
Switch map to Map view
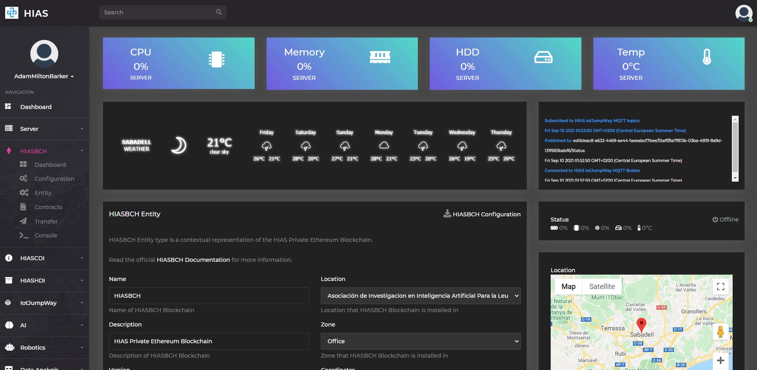[568, 287]
